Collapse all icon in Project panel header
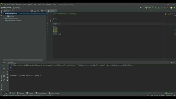This screenshot has width=176, height=99. (38, 11)
